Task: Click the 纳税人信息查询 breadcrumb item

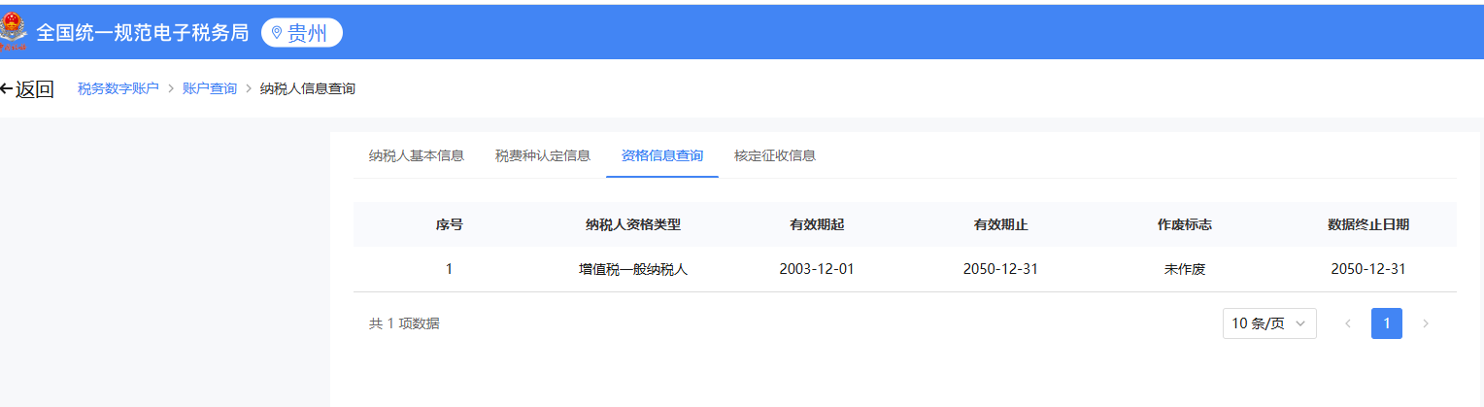Action: (x=307, y=88)
